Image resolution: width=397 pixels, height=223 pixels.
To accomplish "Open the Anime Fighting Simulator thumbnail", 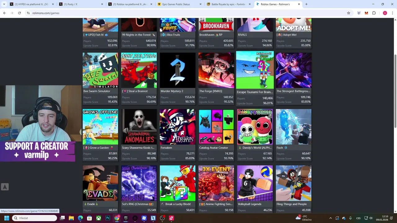I will tap(216, 183).
